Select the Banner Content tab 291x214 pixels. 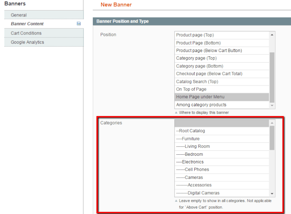[27, 24]
